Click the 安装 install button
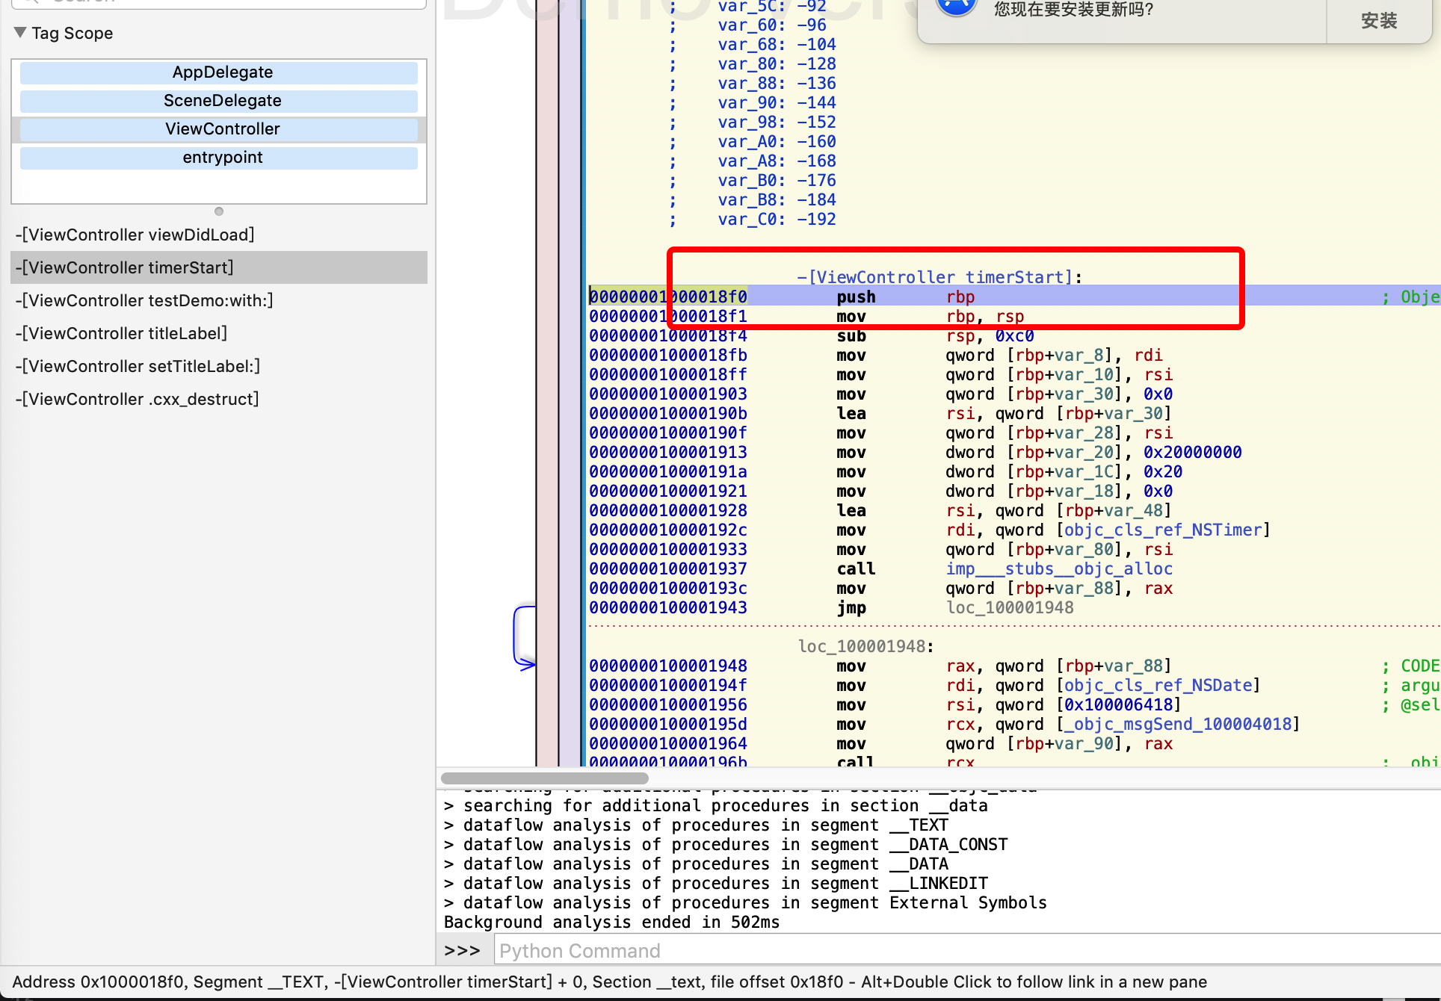 point(1378,20)
